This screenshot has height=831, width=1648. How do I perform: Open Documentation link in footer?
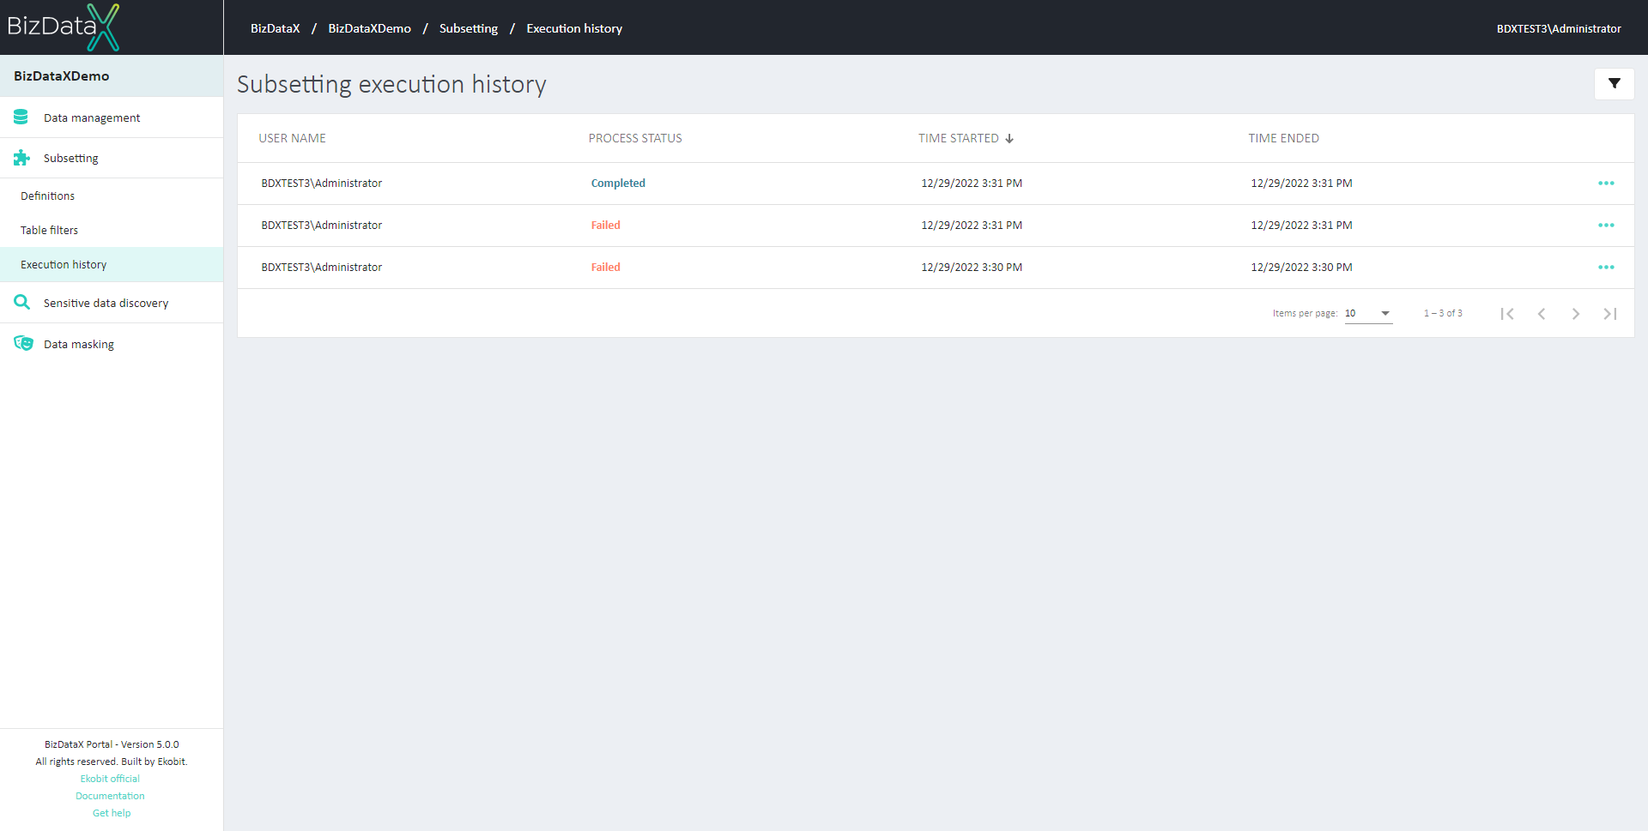(110, 796)
